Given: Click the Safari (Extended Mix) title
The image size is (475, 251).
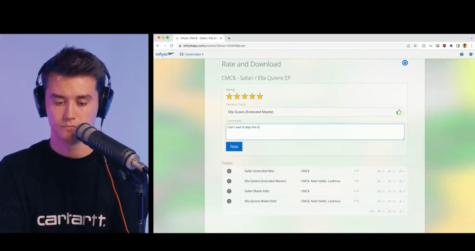Looking at the screenshot, I should click(259, 171).
